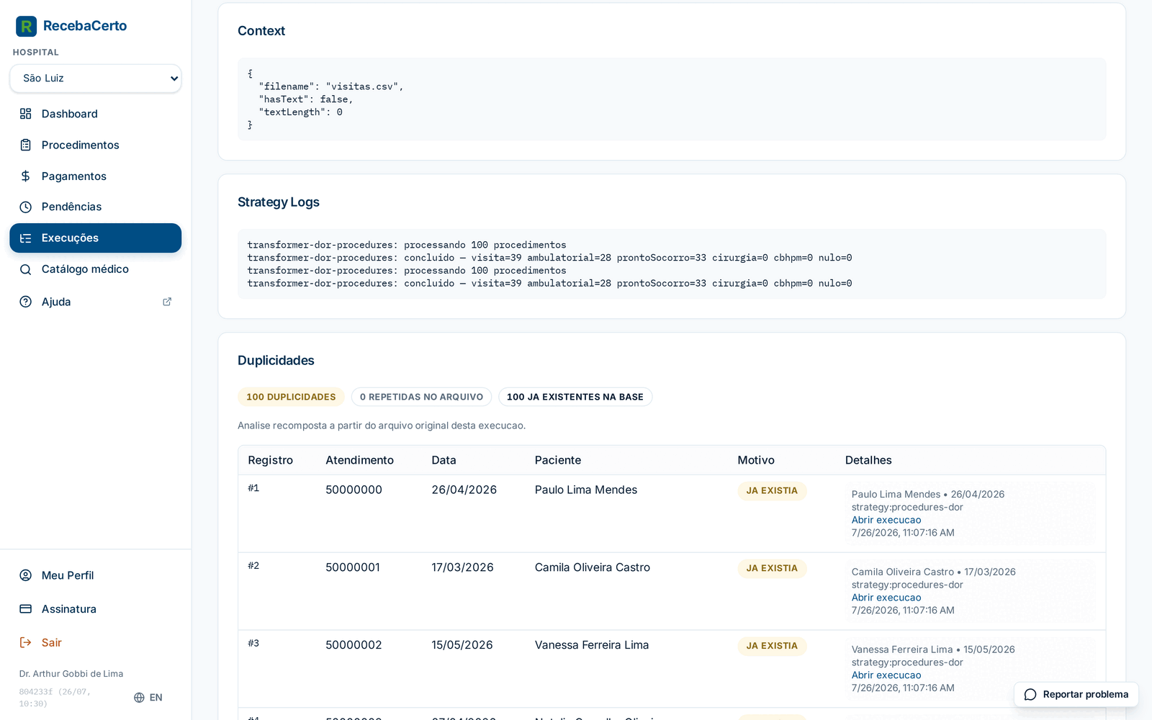1152x720 pixels.
Task: Click the globe language icon
Action: pos(139,698)
